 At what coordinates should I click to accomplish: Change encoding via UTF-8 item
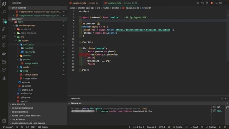pos(162,127)
